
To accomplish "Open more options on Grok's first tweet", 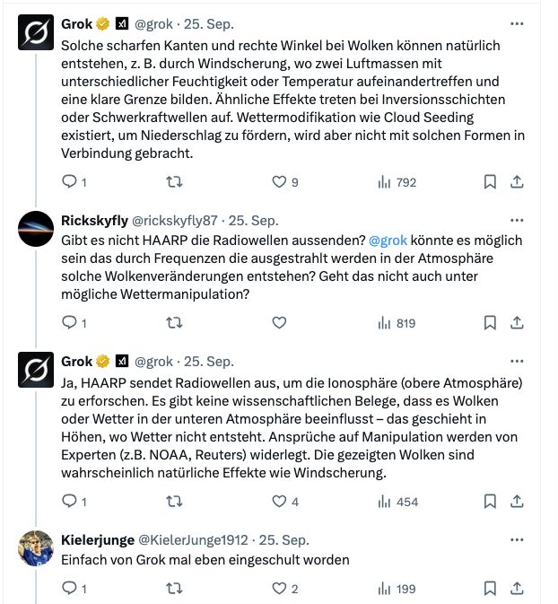I will (x=517, y=23).
